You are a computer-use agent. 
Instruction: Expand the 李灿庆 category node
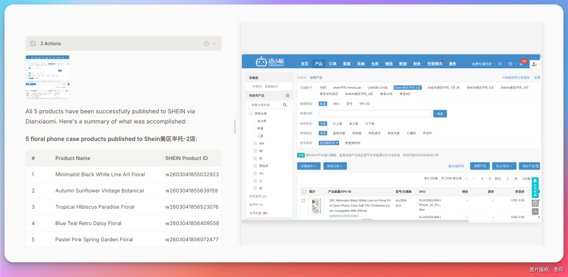pyautogui.click(x=256, y=166)
